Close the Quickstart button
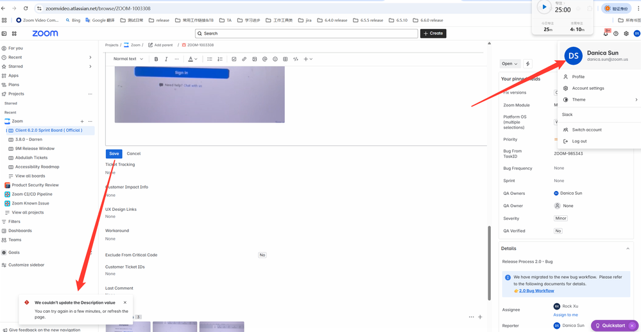Screen dimensions: 641x332 pos(632,326)
